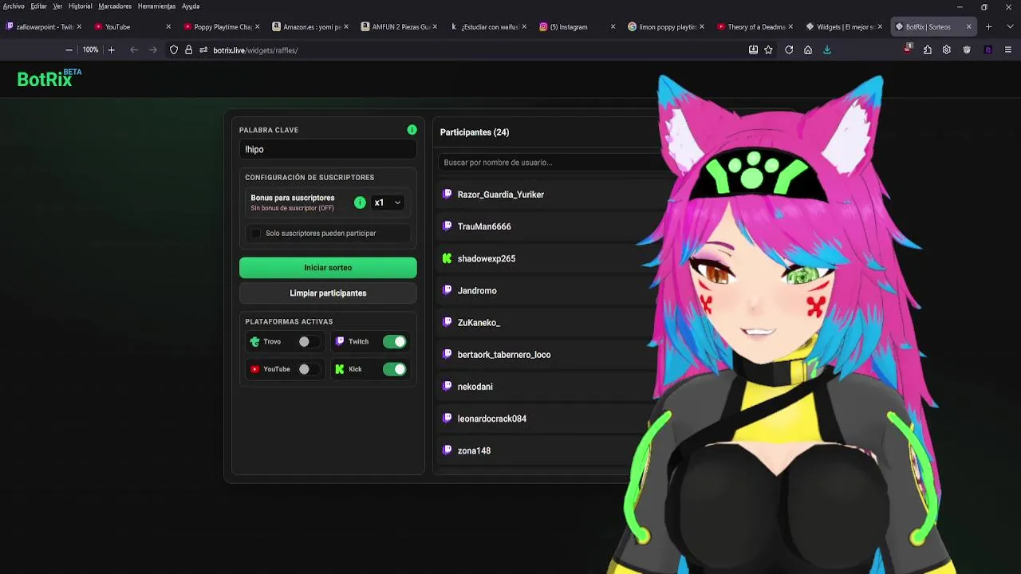
Task: Select participant bertaork_tabernero_loco
Action: [x=504, y=355]
